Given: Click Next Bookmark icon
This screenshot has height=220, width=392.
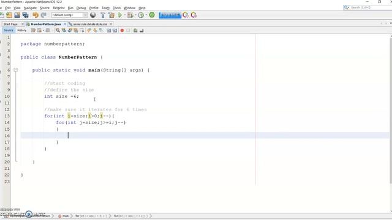Looking at the screenshot, I should [x=95, y=31].
